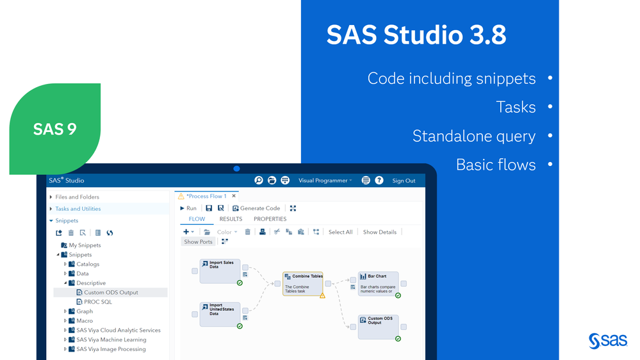Refresh the Snippets list
This screenshot has width=640, height=360.
point(110,233)
